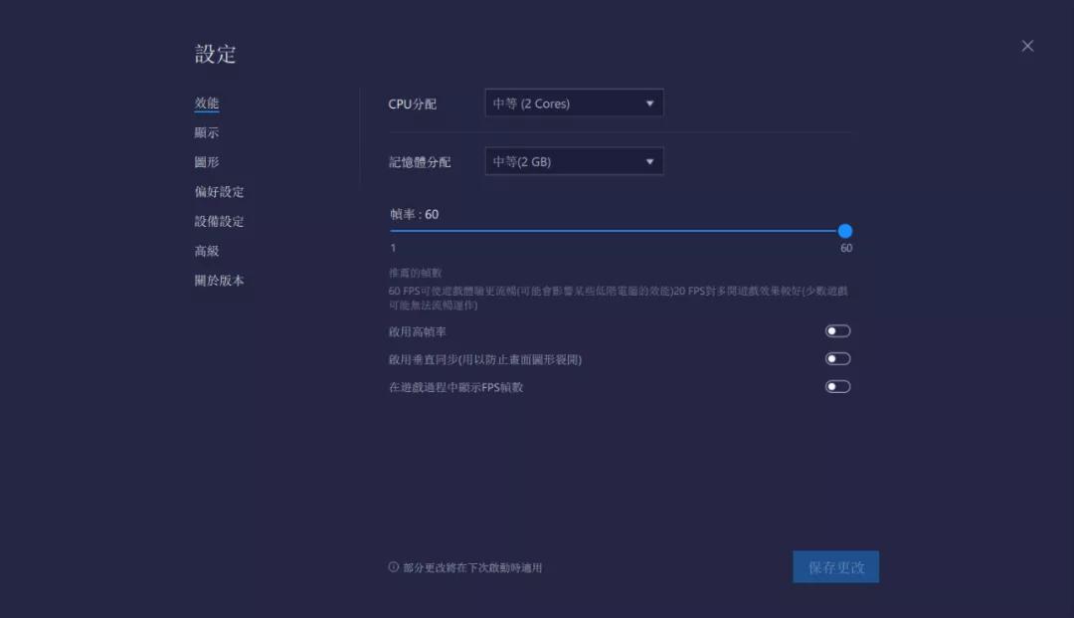Open the memory allocation dropdown
The width and height of the screenshot is (1074, 618).
(x=573, y=160)
